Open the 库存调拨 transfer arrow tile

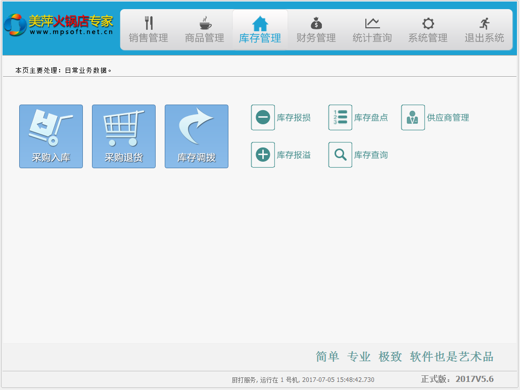(197, 136)
